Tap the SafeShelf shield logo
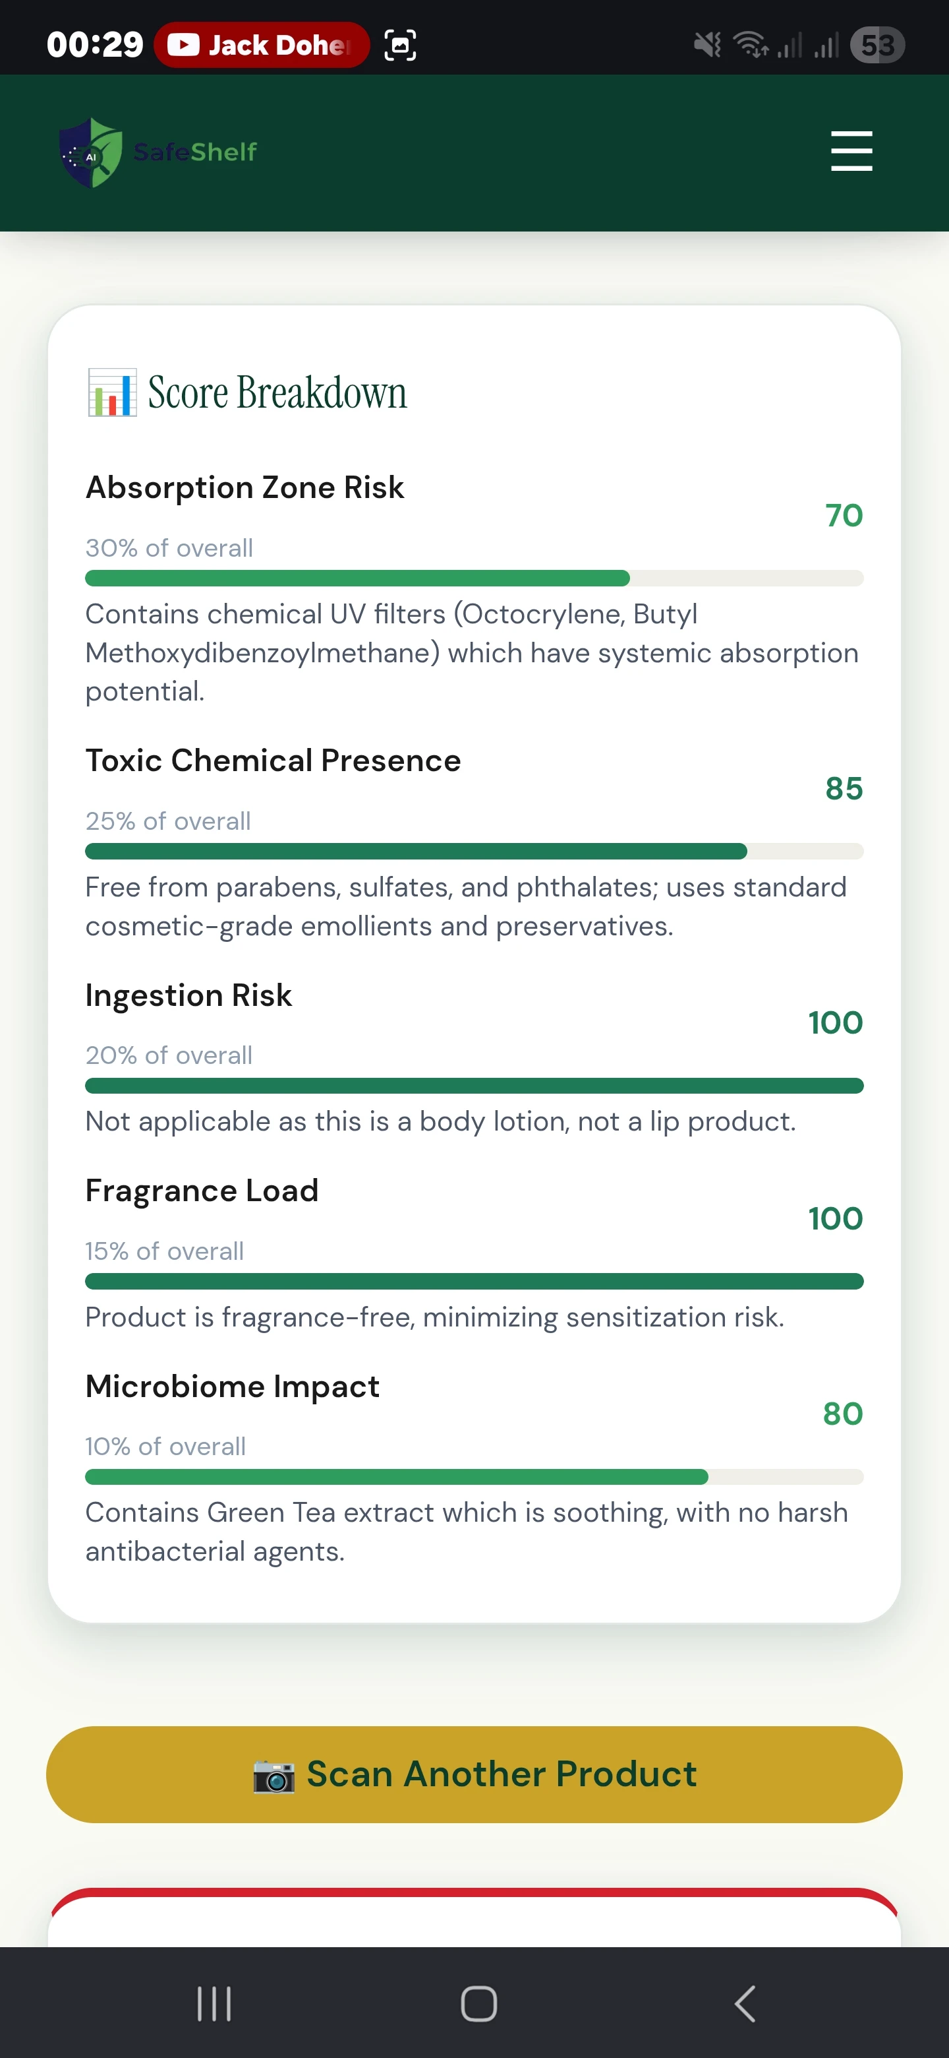Image resolution: width=949 pixels, height=2058 pixels. (x=92, y=152)
